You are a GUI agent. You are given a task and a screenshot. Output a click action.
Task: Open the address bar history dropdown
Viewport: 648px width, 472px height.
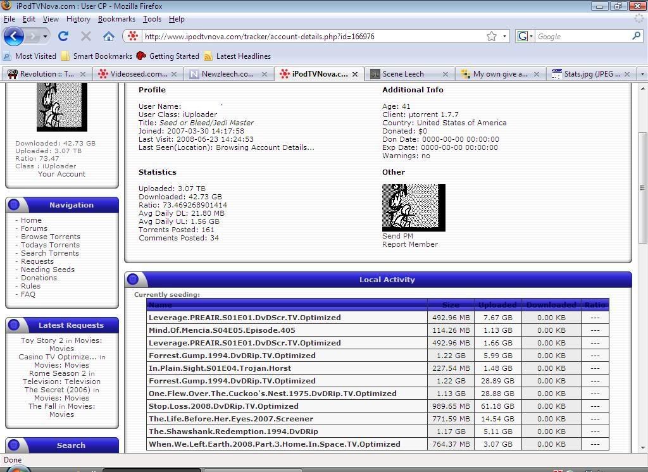click(x=504, y=36)
